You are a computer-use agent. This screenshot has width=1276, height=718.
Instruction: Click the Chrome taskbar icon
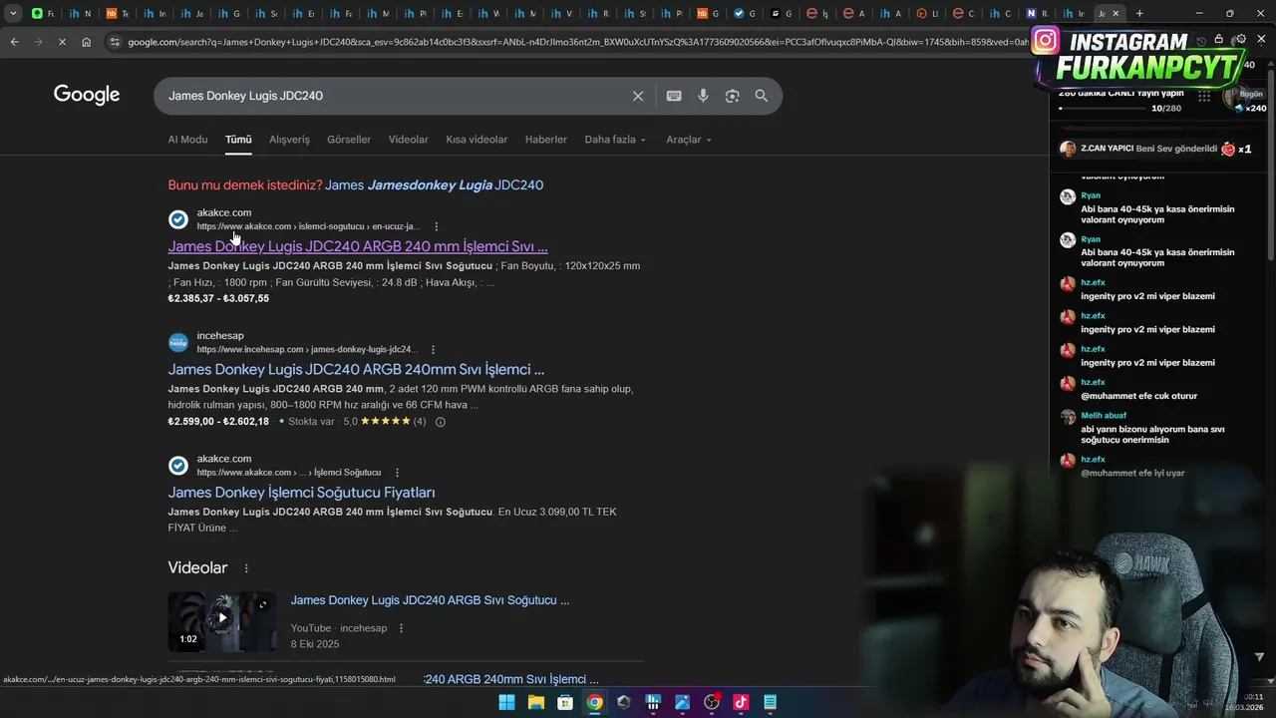594,702
